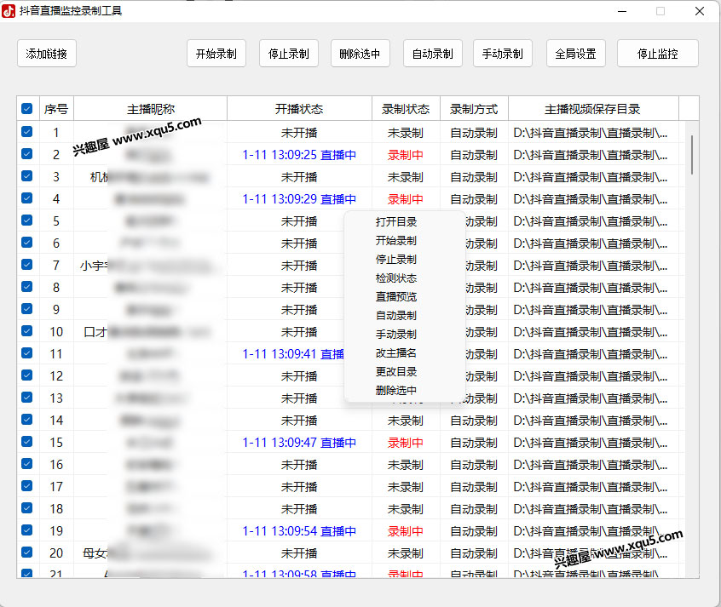The width and height of the screenshot is (721, 607).
Task: Click the 序号 column header
Action: pyautogui.click(x=56, y=109)
